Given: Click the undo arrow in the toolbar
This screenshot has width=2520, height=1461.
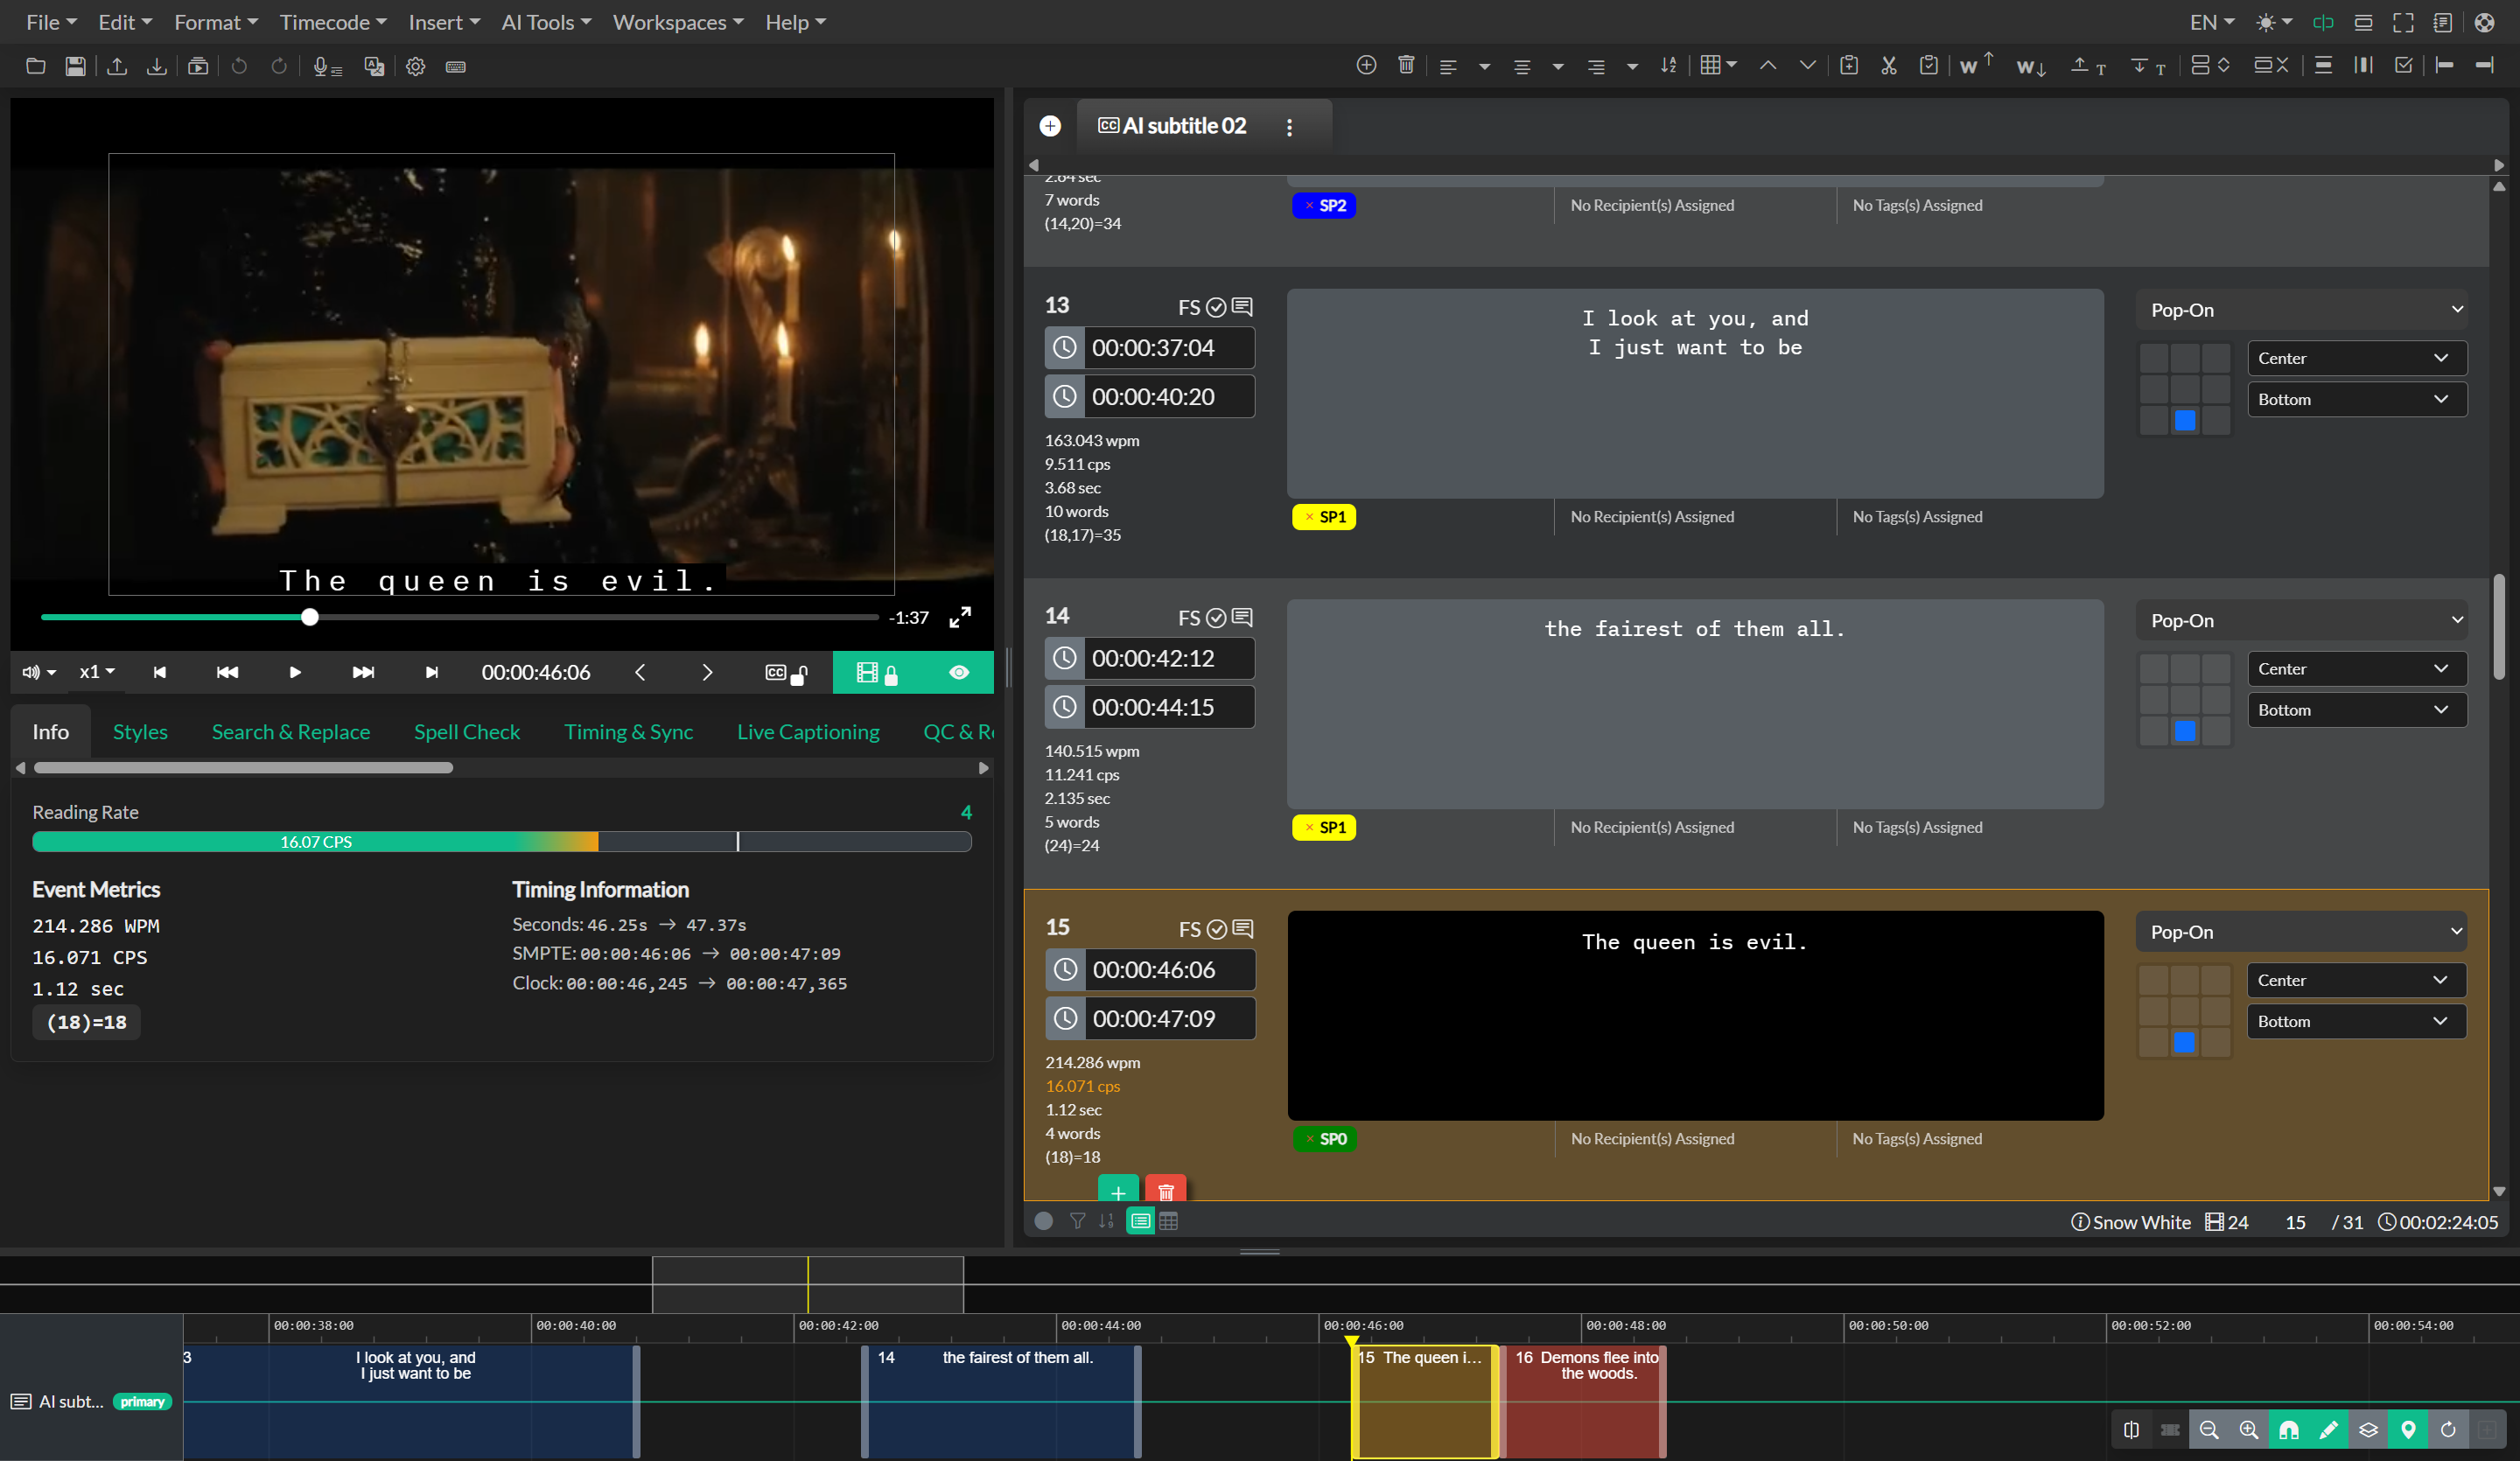Looking at the screenshot, I should (239, 66).
